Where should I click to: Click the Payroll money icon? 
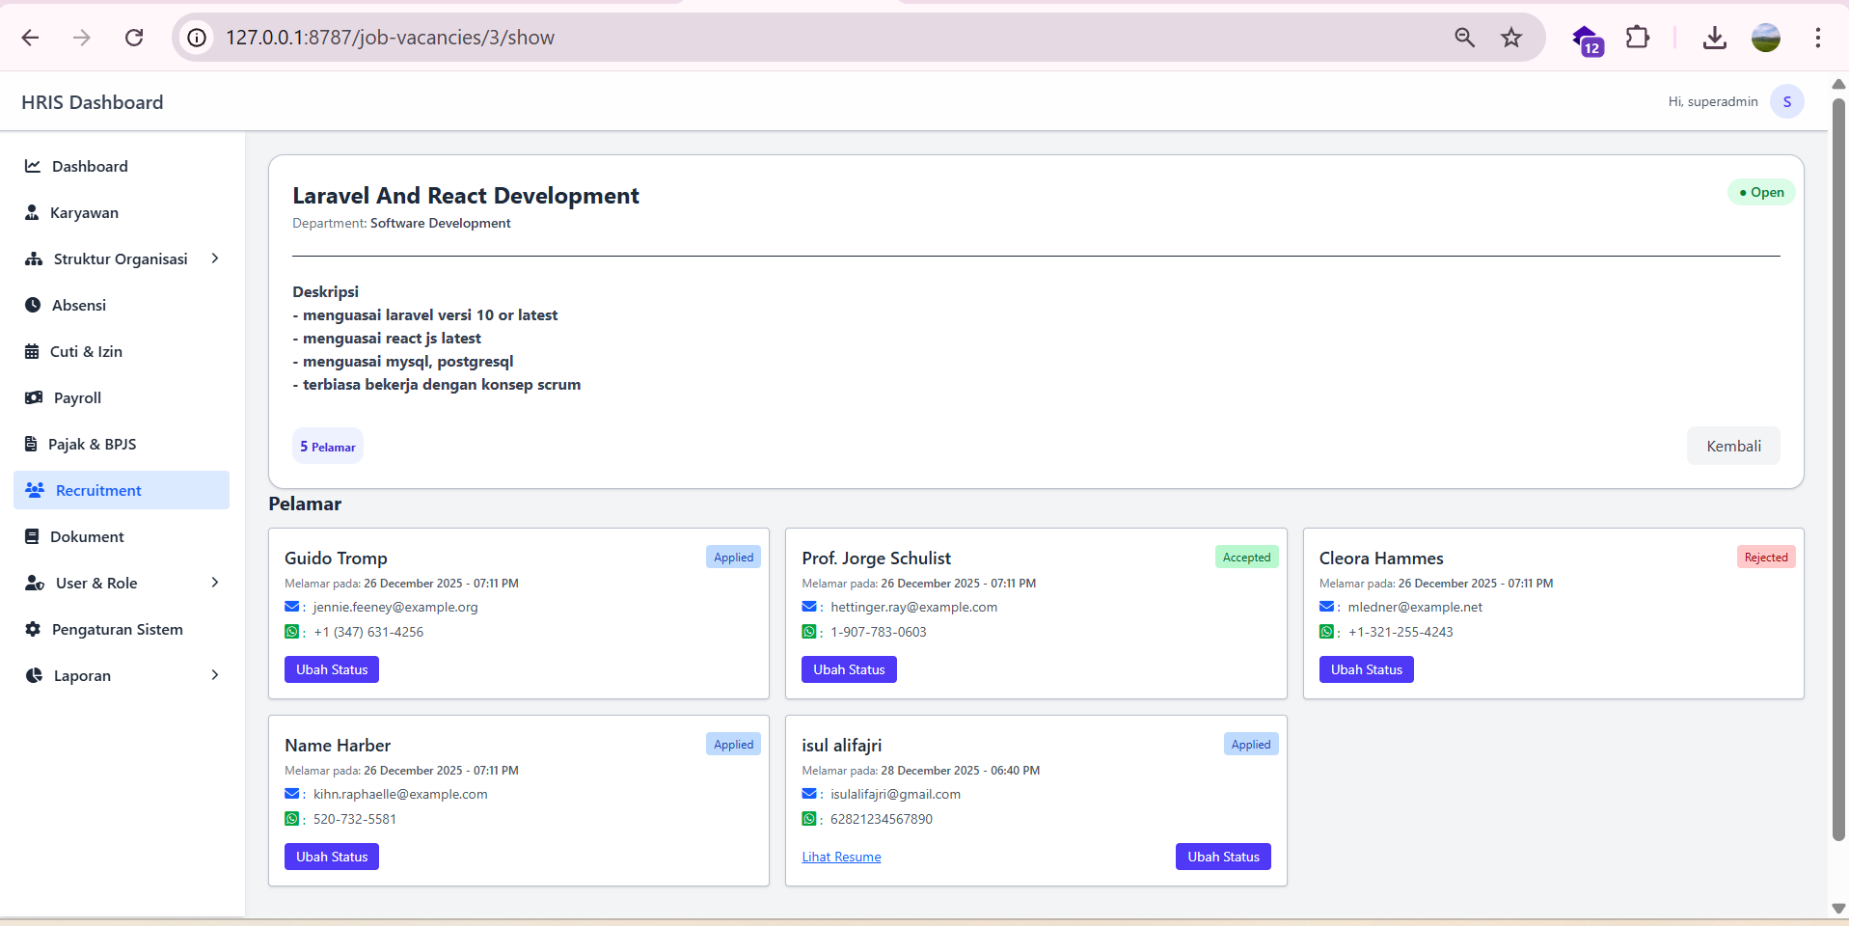coord(34,397)
